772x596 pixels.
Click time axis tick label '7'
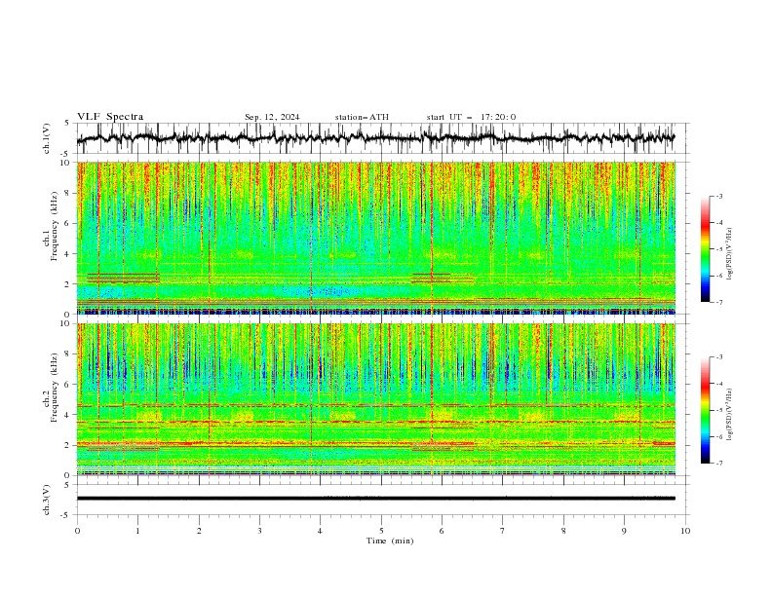pyautogui.click(x=503, y=531)
